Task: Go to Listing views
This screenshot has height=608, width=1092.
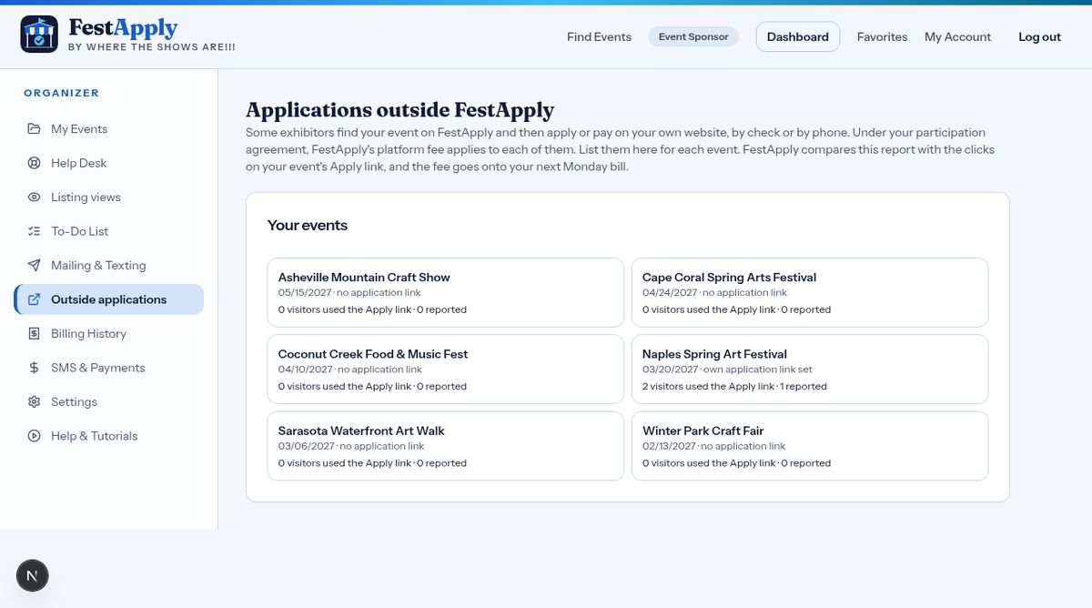Action: pyautogui.click(x=108, y=197)
